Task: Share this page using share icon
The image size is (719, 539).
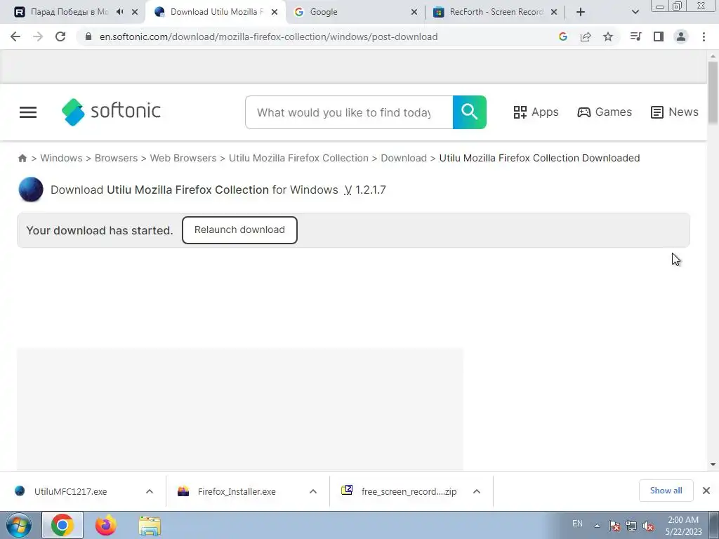Action: click(x=586, y=36)
